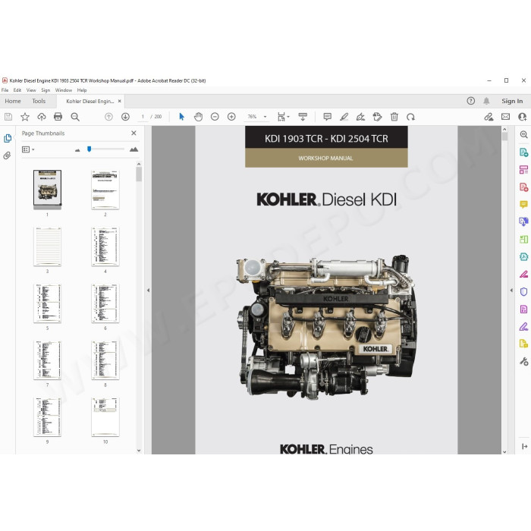The height and width of the screenshot is (531, 531).
Task: Open the Find text magnifier tool
Action: tap(75, 117)
